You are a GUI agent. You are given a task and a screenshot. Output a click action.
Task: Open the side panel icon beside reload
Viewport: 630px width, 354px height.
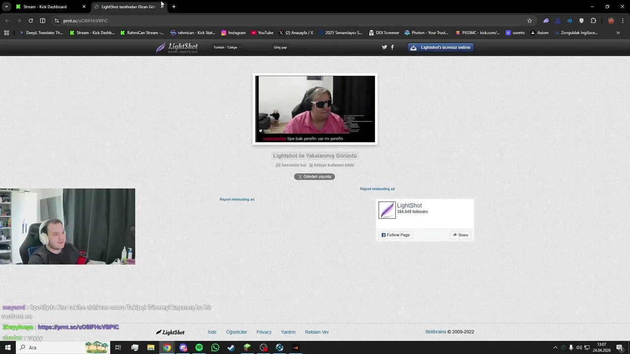tap(42, 21)
